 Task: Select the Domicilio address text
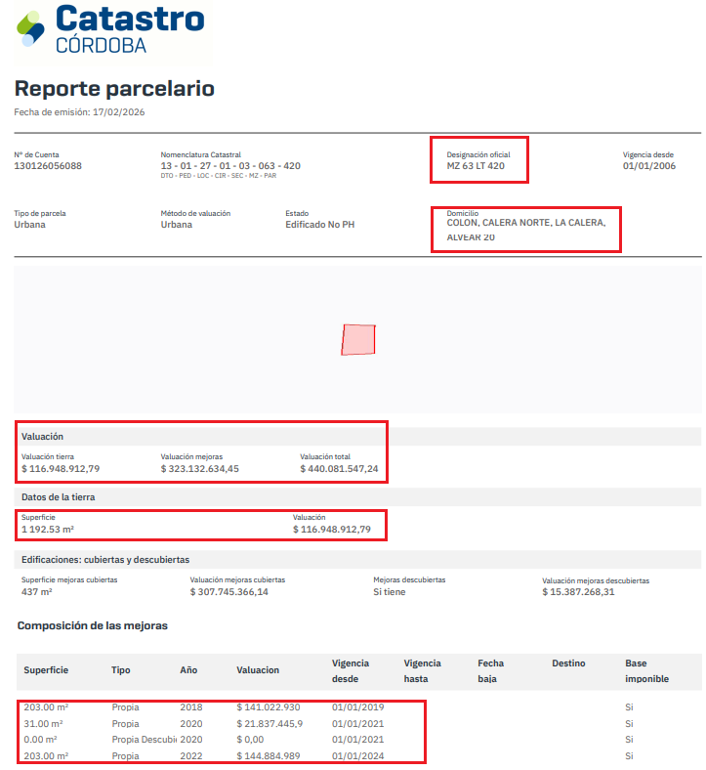click(x=525, y=230)
